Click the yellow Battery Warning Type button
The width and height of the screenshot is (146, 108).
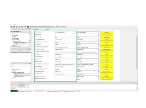point(107,79)
